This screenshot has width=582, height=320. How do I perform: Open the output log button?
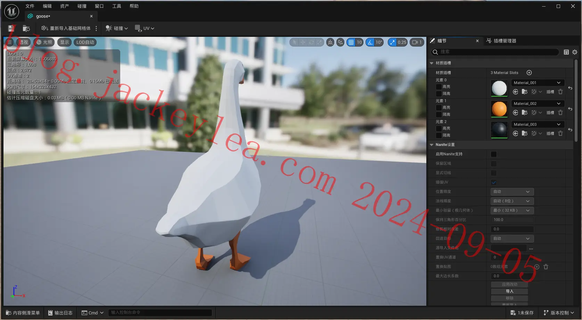(x=60, y=313)
